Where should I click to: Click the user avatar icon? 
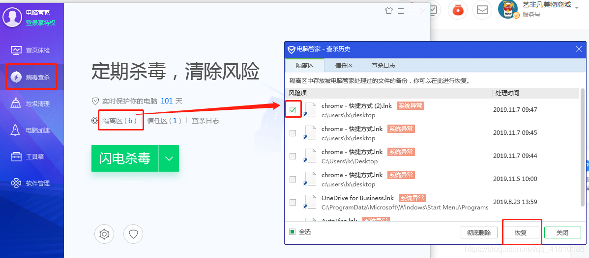click(x=12, y=17)
